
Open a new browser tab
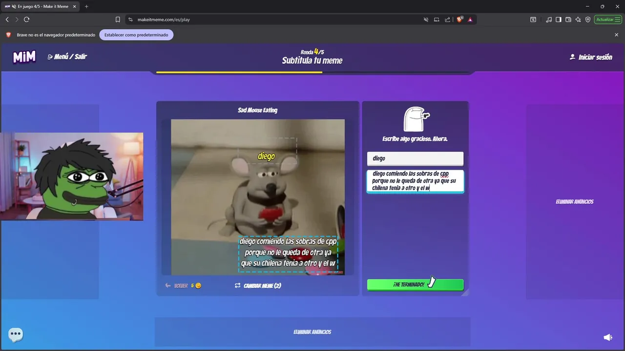(86, 6)
